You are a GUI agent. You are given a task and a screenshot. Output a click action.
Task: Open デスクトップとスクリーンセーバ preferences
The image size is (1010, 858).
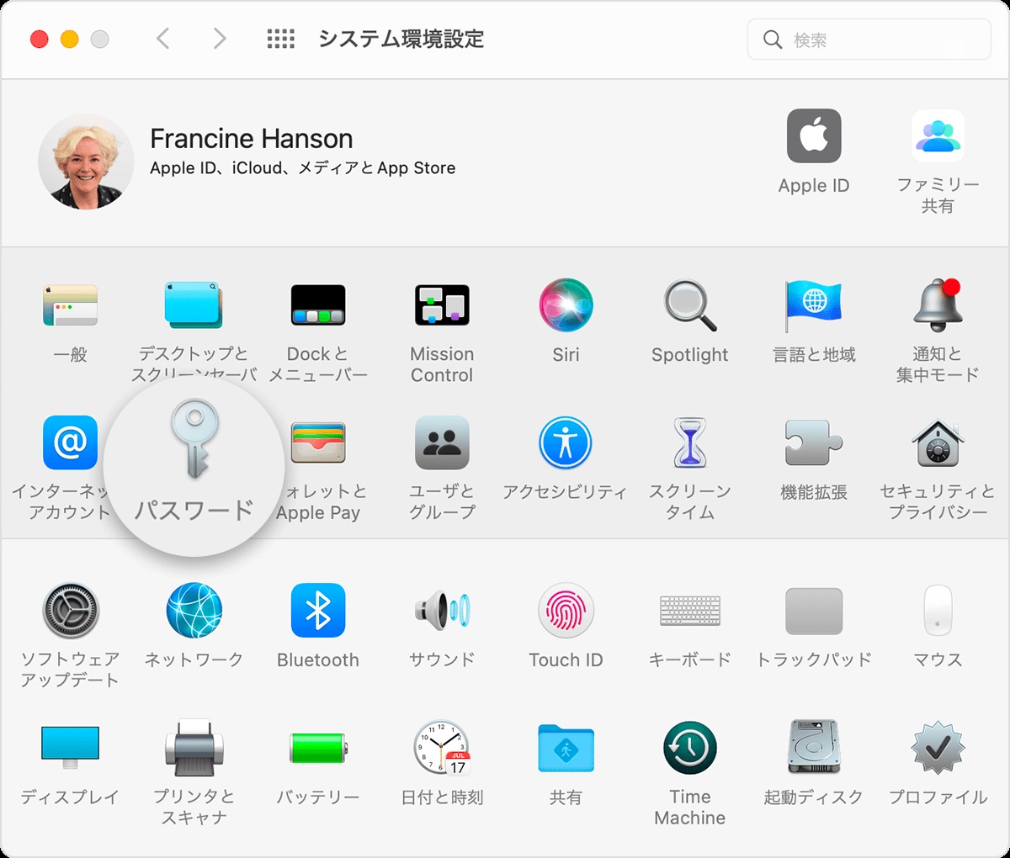[x=194, y=305]
